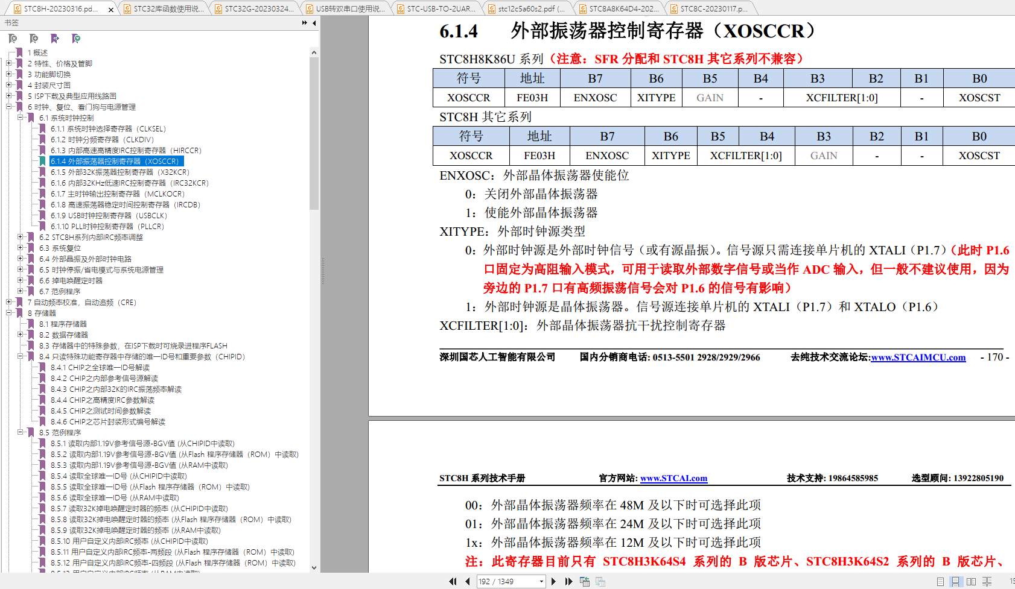Click the next view navigation icon

(600, 581)
